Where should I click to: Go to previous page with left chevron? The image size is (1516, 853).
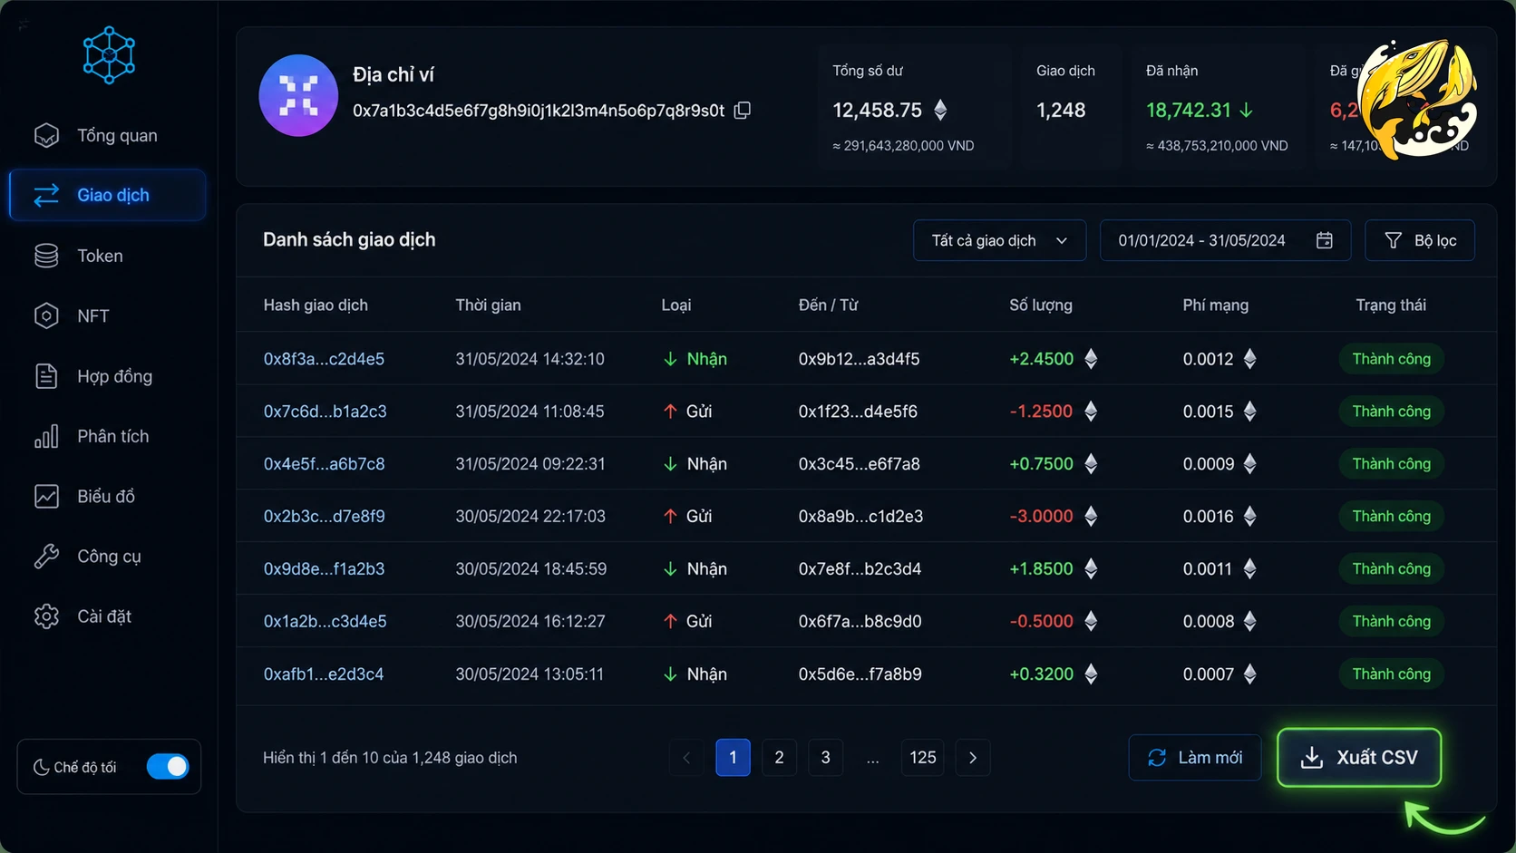(686, 758)
